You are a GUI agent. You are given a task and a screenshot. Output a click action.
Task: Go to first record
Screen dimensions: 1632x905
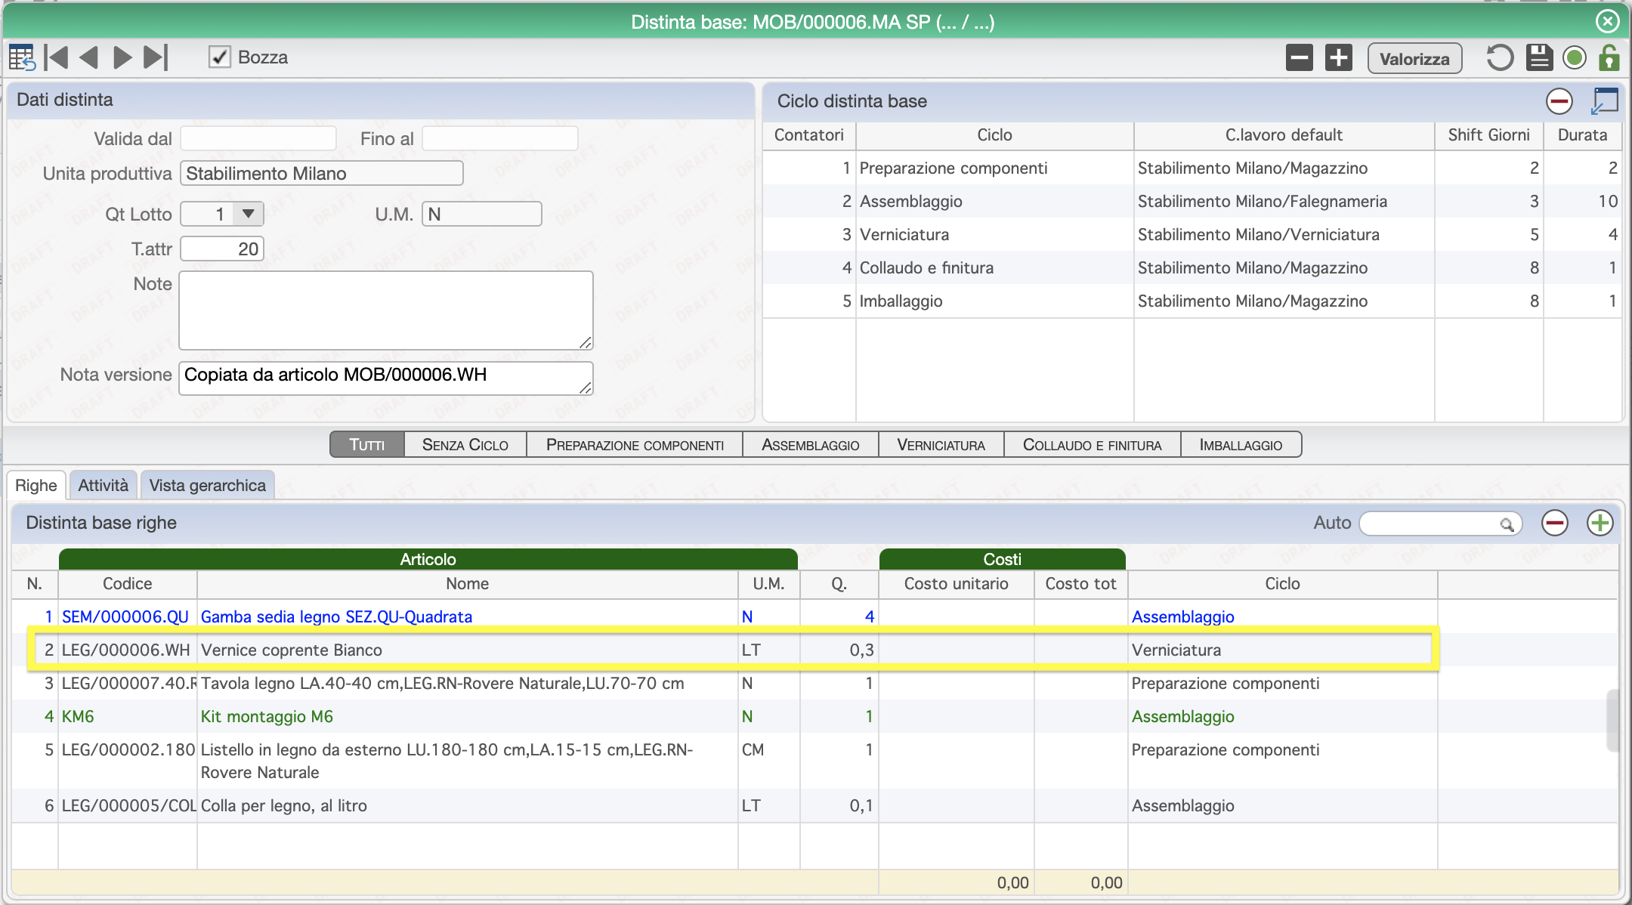[57, 57]
